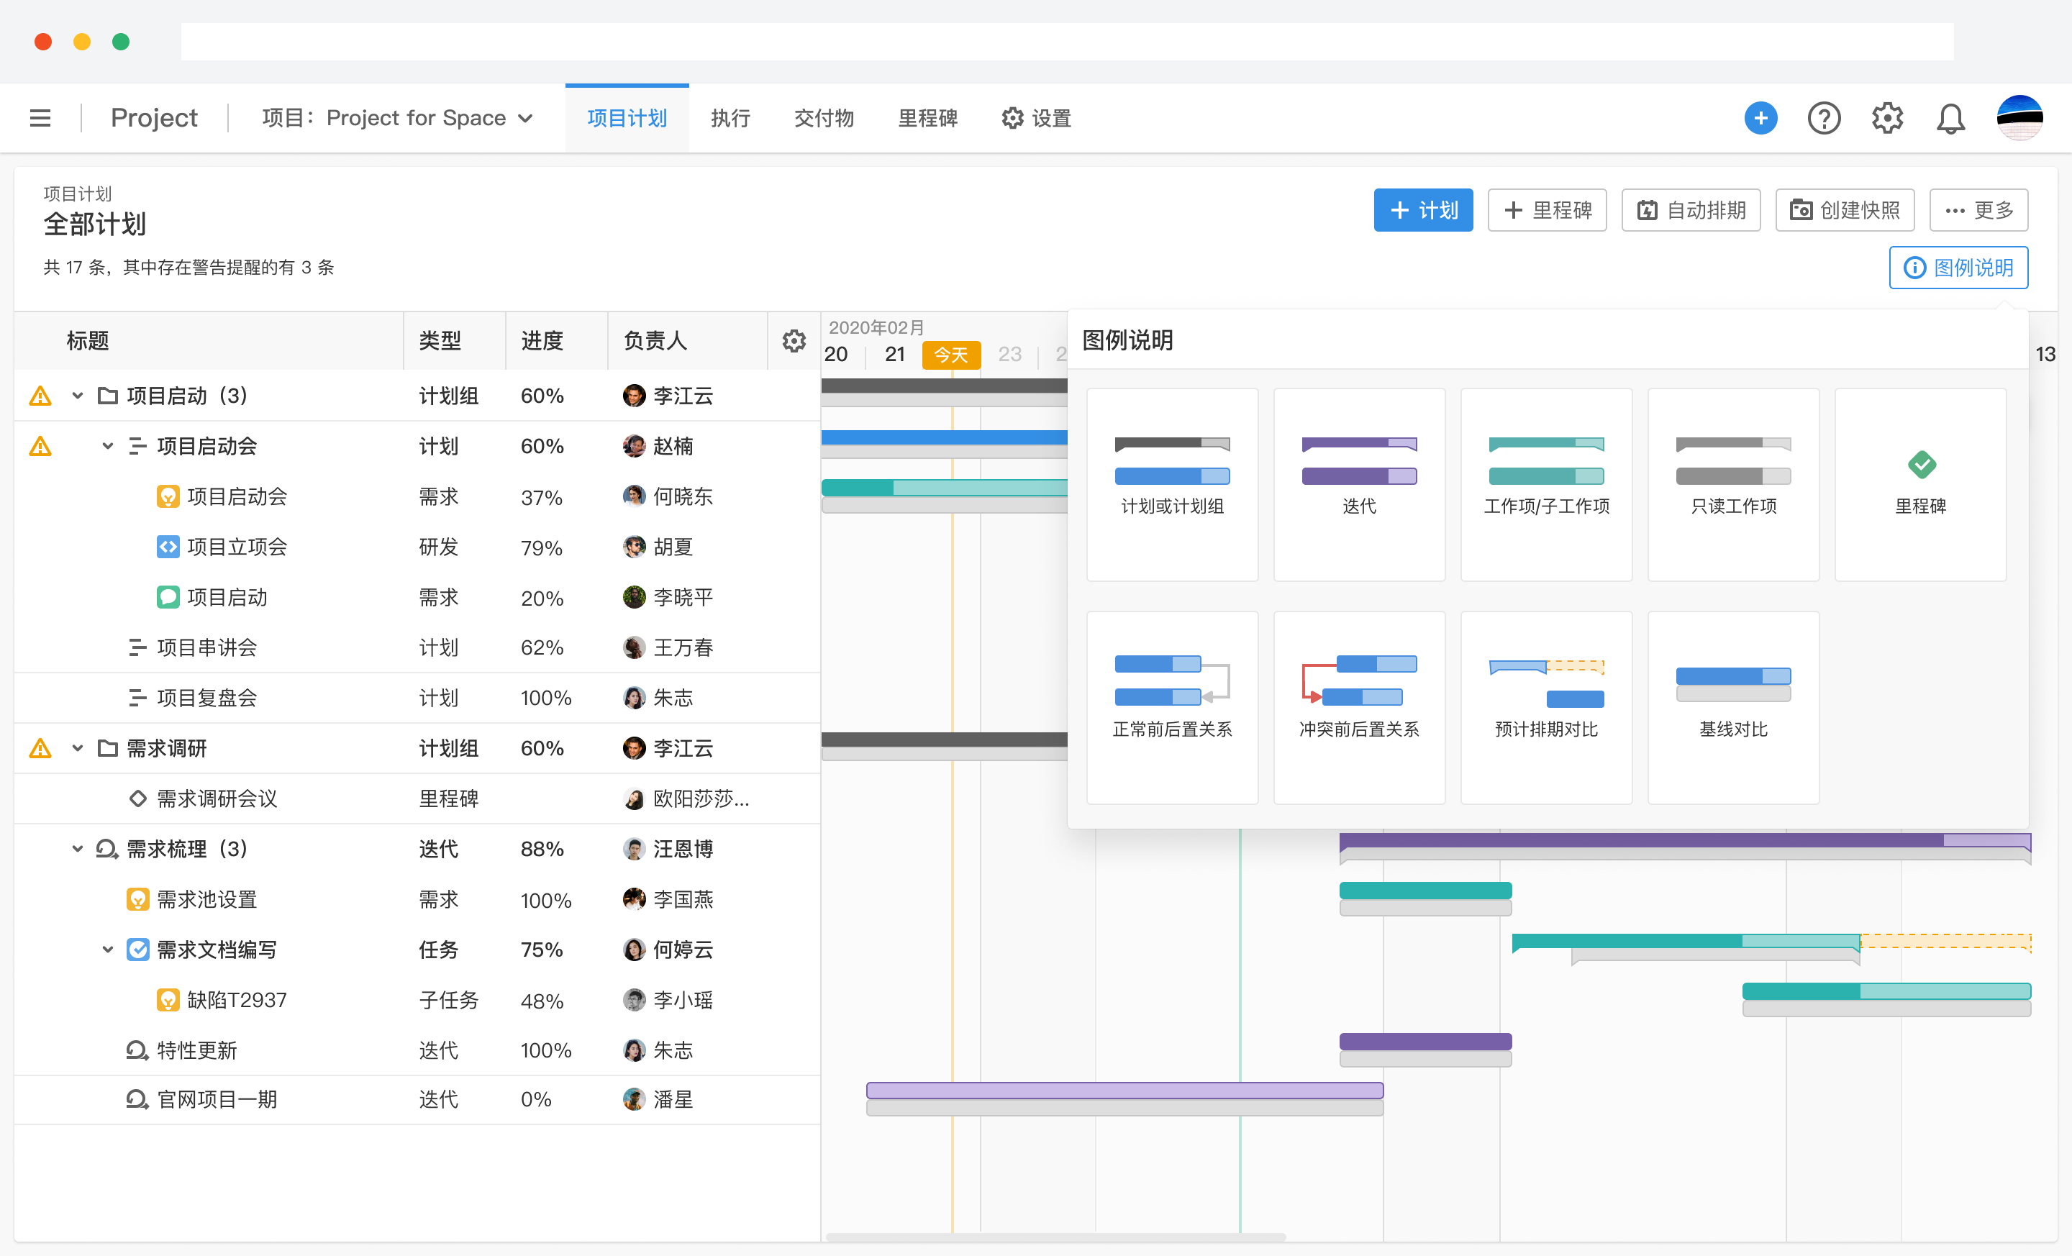
Task: Click the 自动排期 button
Action: coord(1691,209)
